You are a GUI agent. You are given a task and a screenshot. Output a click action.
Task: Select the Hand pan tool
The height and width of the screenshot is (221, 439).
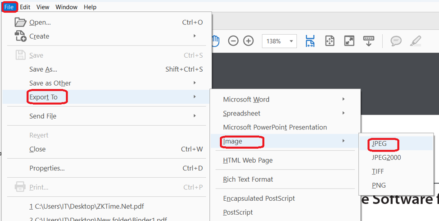pyautogui.click(x=216, y=41)
